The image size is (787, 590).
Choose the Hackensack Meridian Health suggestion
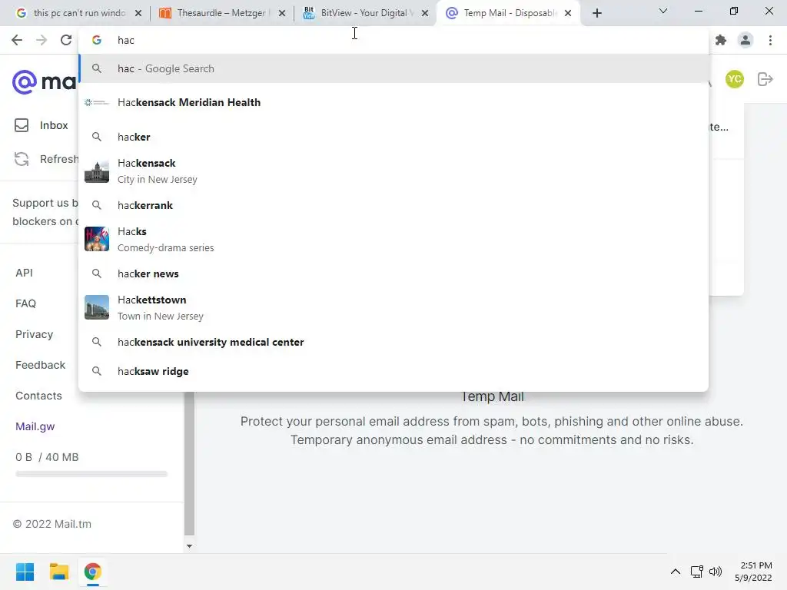coord(393,102)
